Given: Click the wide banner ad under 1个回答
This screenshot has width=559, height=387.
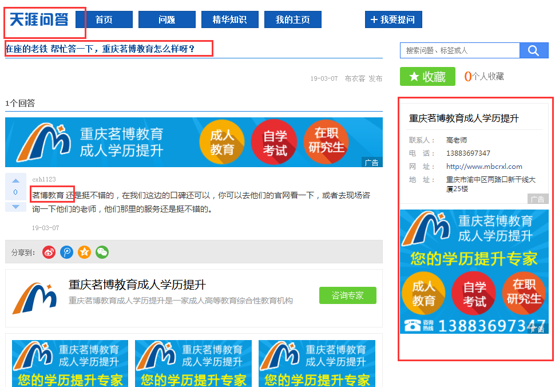Looking at the screenshot, I should coord(194,142).
